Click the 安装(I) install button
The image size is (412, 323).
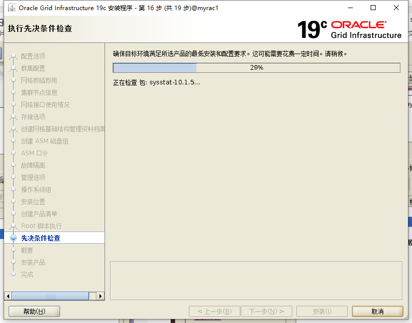322,311
